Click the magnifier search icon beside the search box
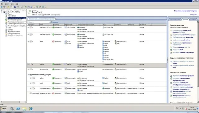 50,22
